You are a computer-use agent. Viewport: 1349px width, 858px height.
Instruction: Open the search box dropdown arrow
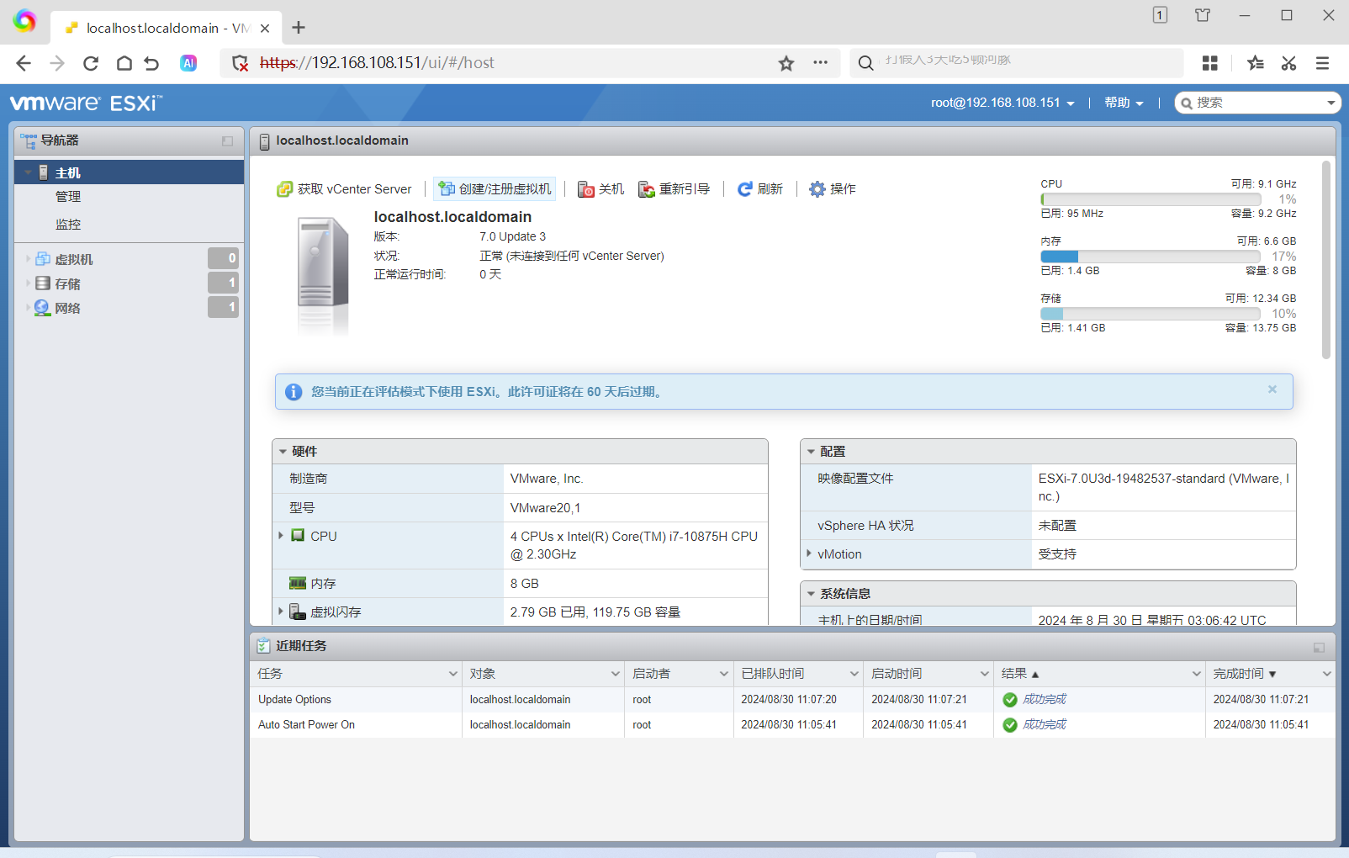[1330, 103]
